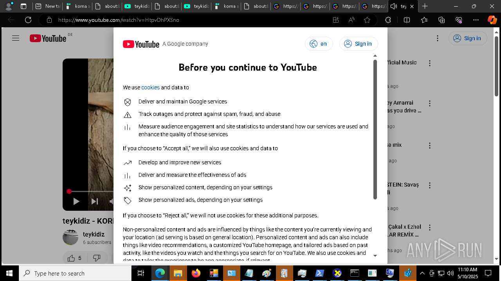Refresh the current page

point(28,20)
